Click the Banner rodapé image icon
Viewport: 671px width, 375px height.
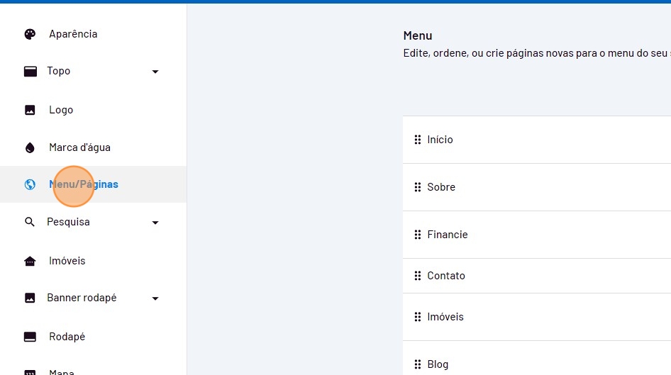click(30, 298)
